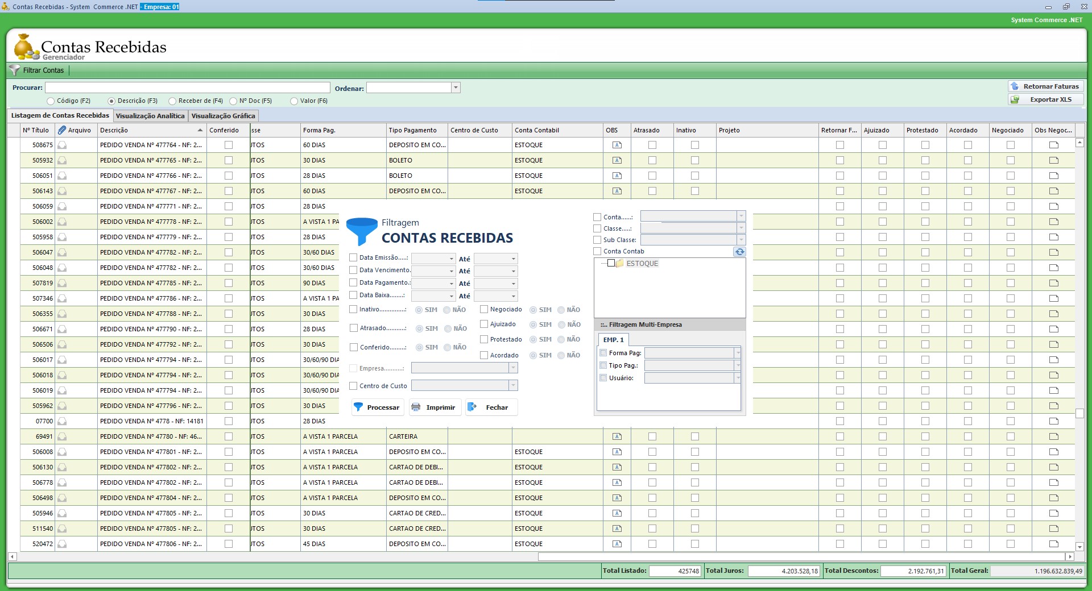Click the Processar button
The height and width of the screenshot is (591, 1092).
(x=377, y=407)
